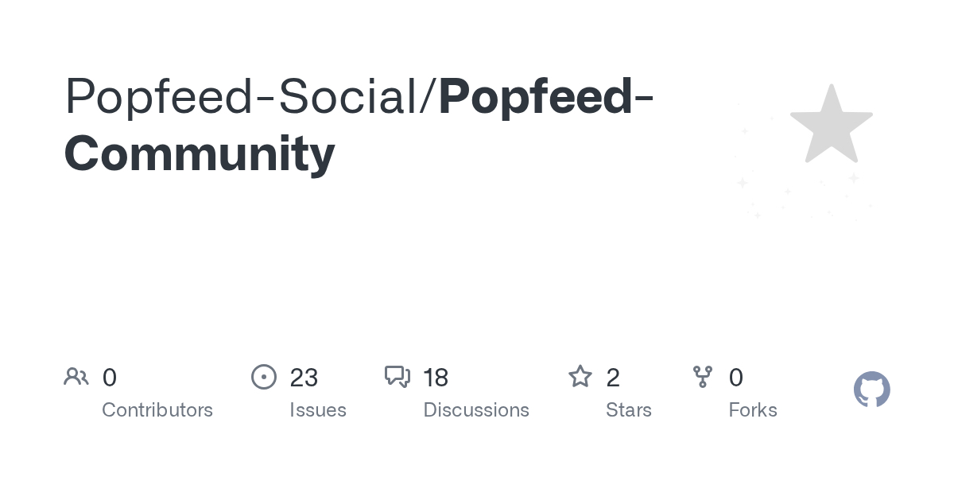Click the small Stars outline icon
Viewport: 954px width, 477px height.
pos(580,377)
